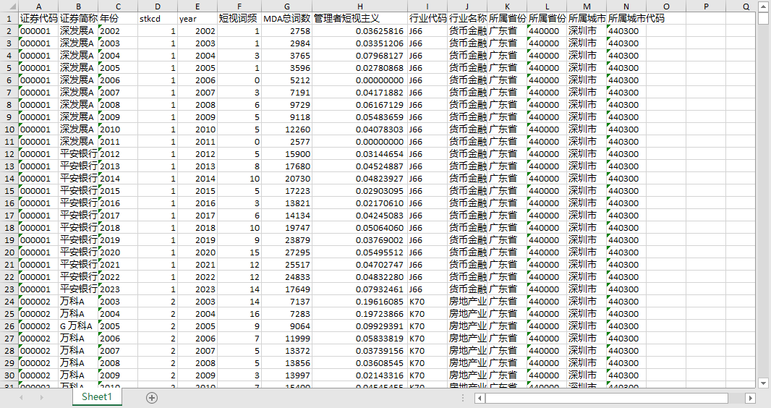The width and height of the screenshot is (771, 408).
Task: Select column C header
Action: (118, 7)
